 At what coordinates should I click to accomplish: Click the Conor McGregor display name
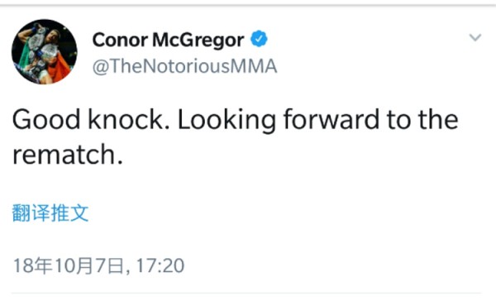[168, 41]
